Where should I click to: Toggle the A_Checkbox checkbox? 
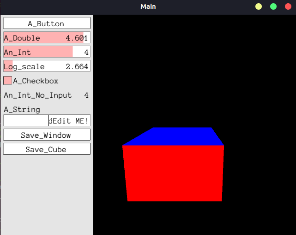[x=7, y=80]
